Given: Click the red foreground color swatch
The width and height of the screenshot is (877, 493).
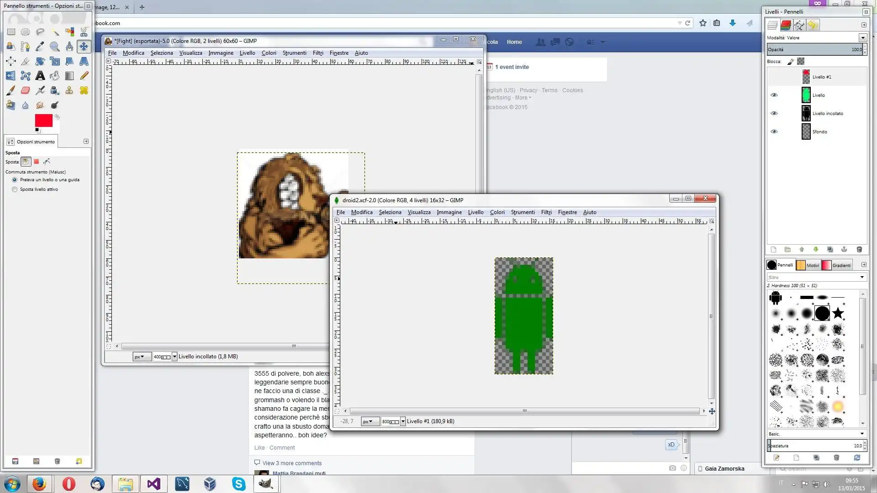Looking at the screenshot, I should coord(43,121).
